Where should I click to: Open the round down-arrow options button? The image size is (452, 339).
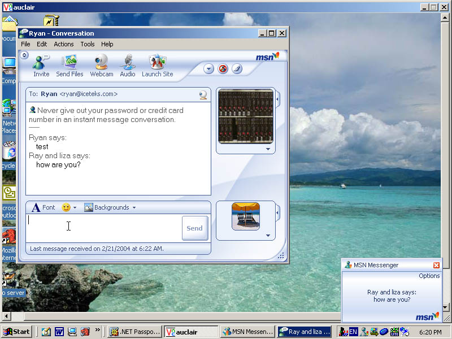[x=208, y=69]
